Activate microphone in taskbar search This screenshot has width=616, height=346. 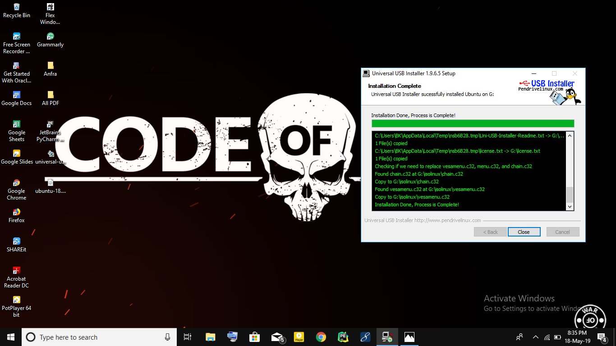(167, 337)
